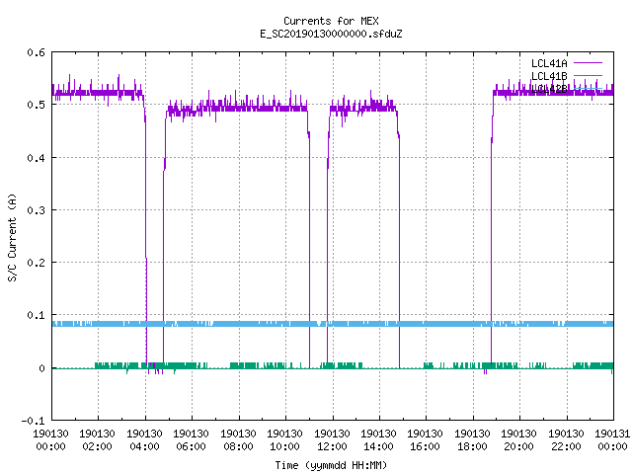Click the 0.1 y-axis tick value

36,315
